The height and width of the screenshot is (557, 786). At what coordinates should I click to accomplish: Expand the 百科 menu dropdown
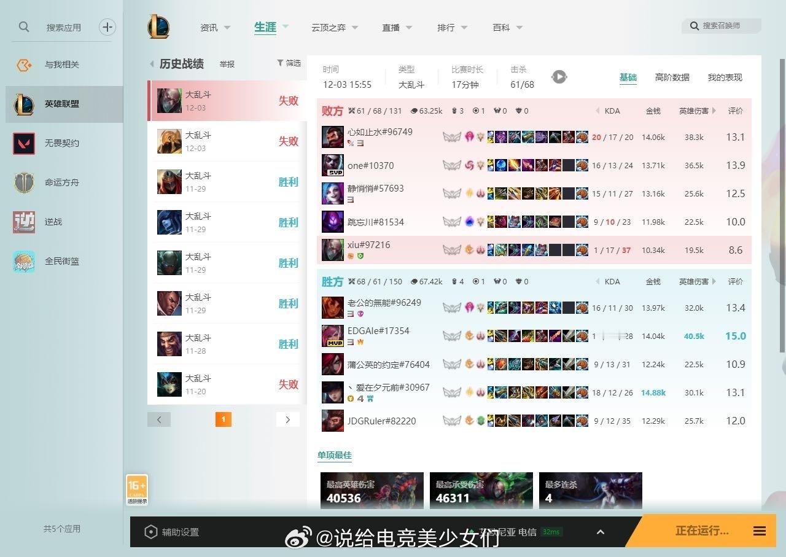[x=519, y=28]
